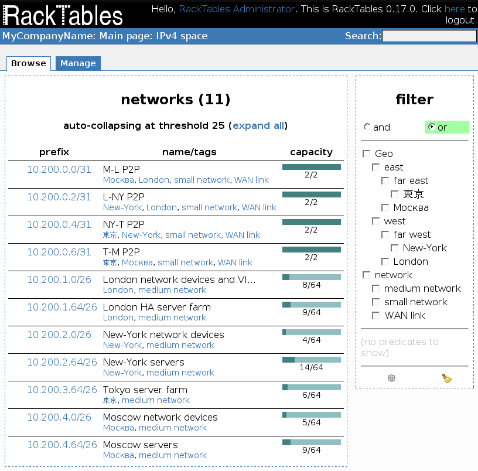The width and height of the screenshot is (478, 471).
Task: Click the apply filter gear icon
Action: pyautogui.click(x=391, y=378)
